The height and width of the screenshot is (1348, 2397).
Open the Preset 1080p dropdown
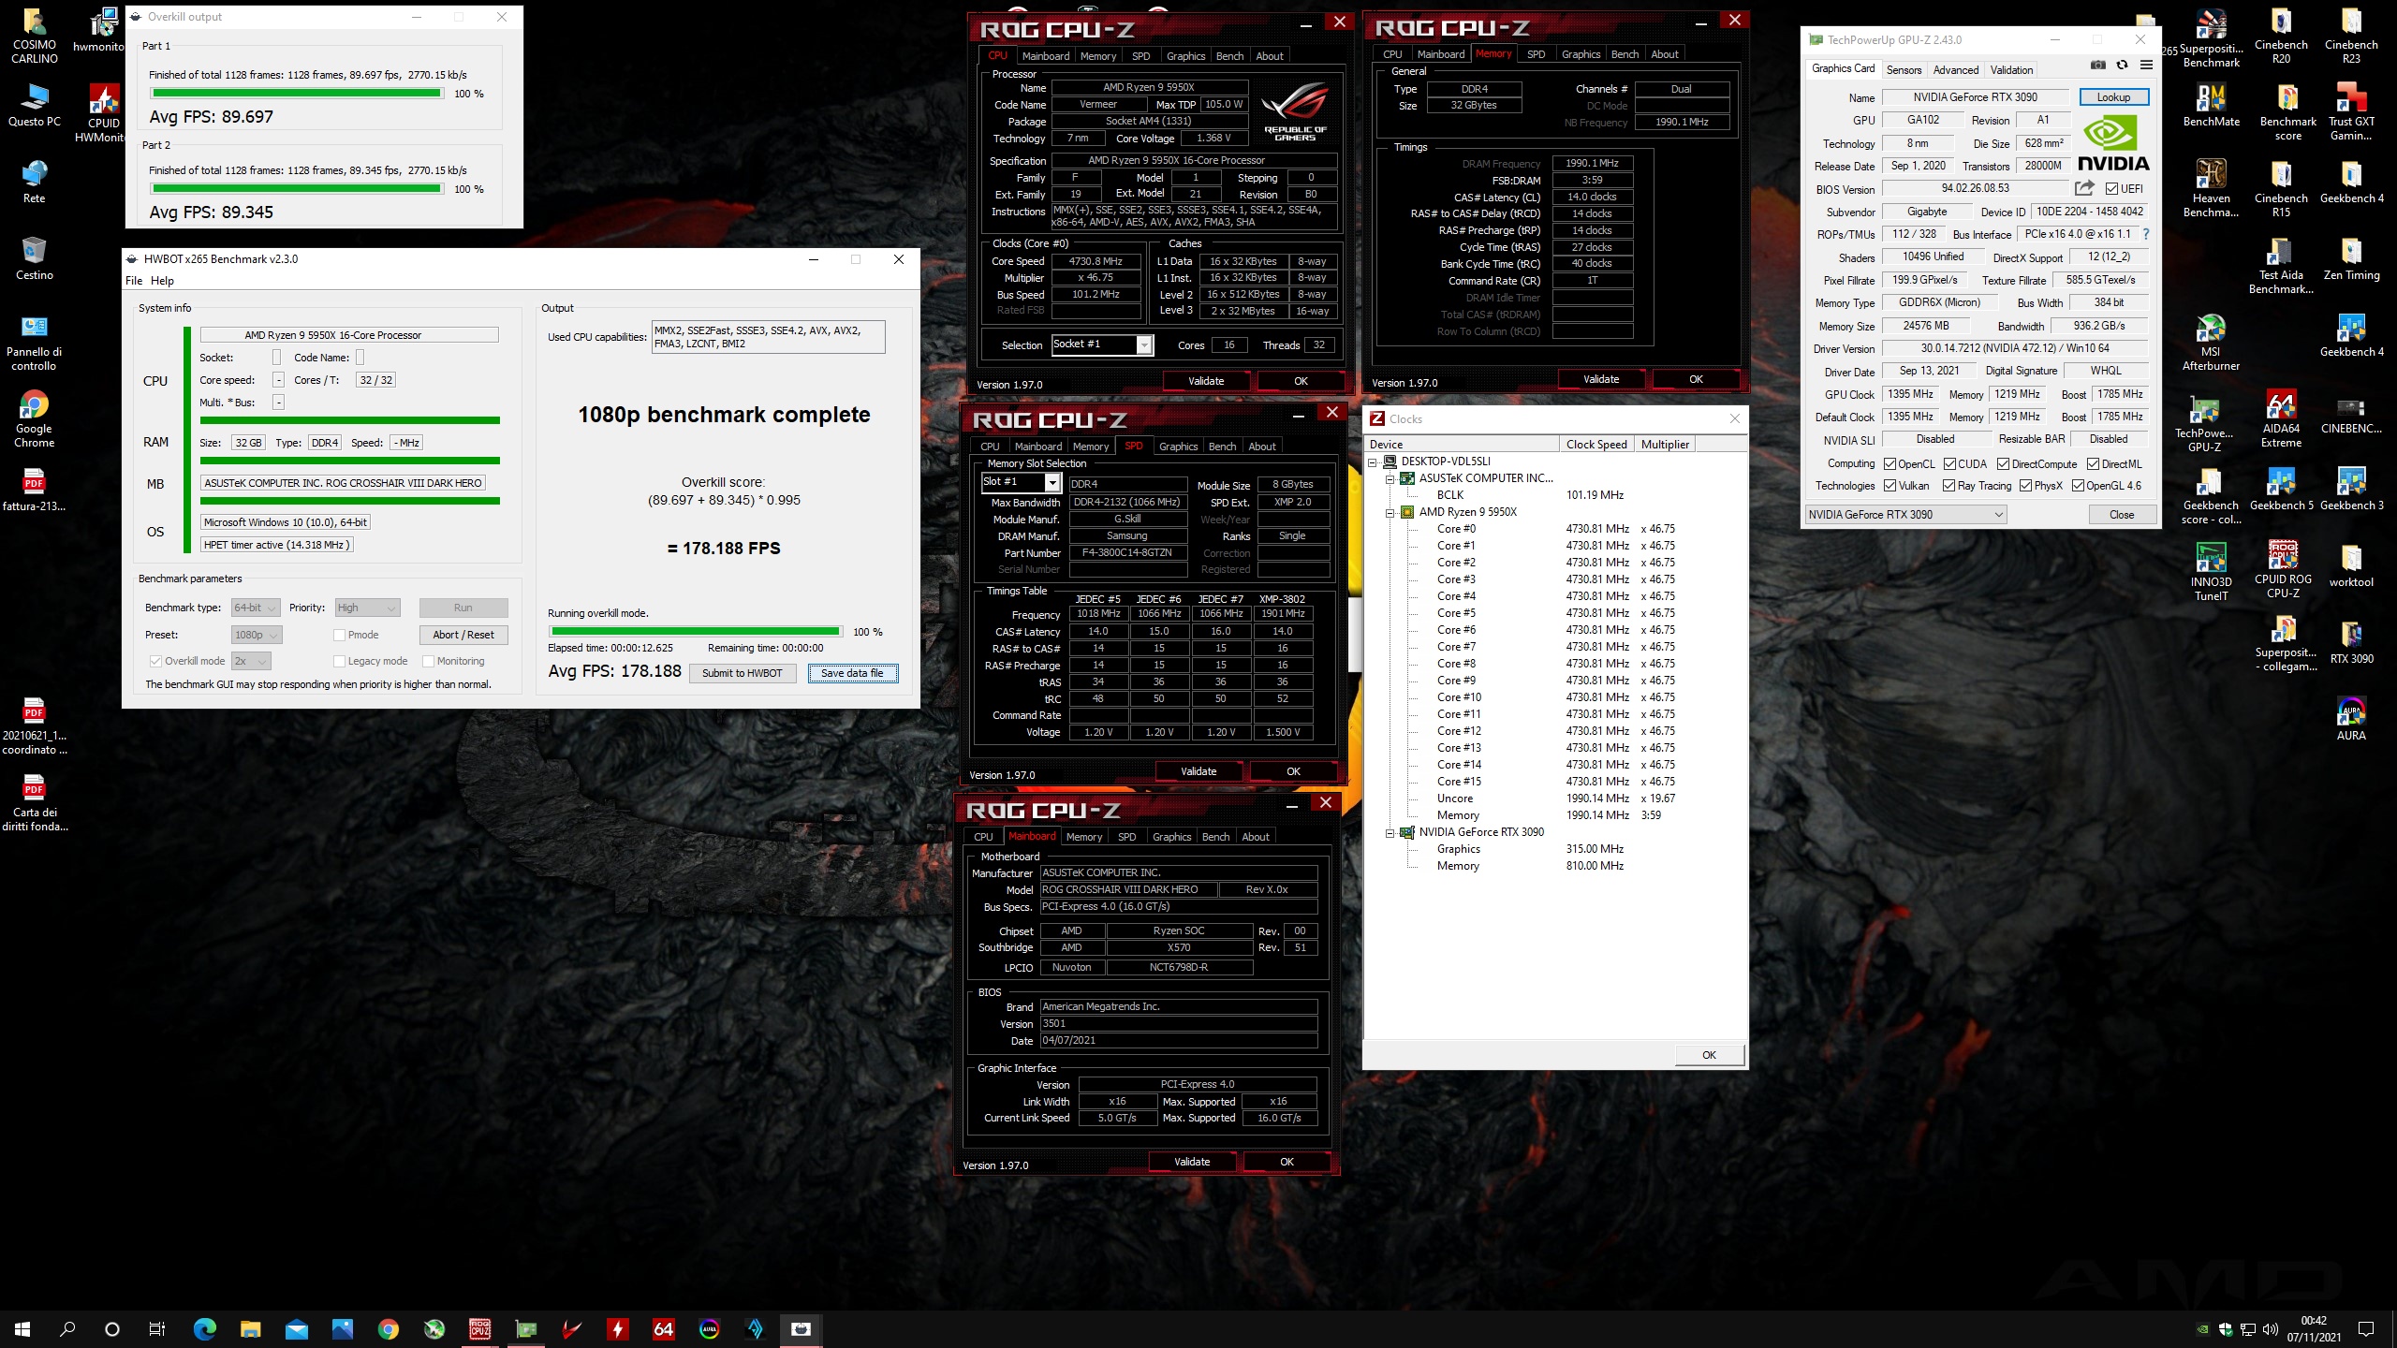257,635
